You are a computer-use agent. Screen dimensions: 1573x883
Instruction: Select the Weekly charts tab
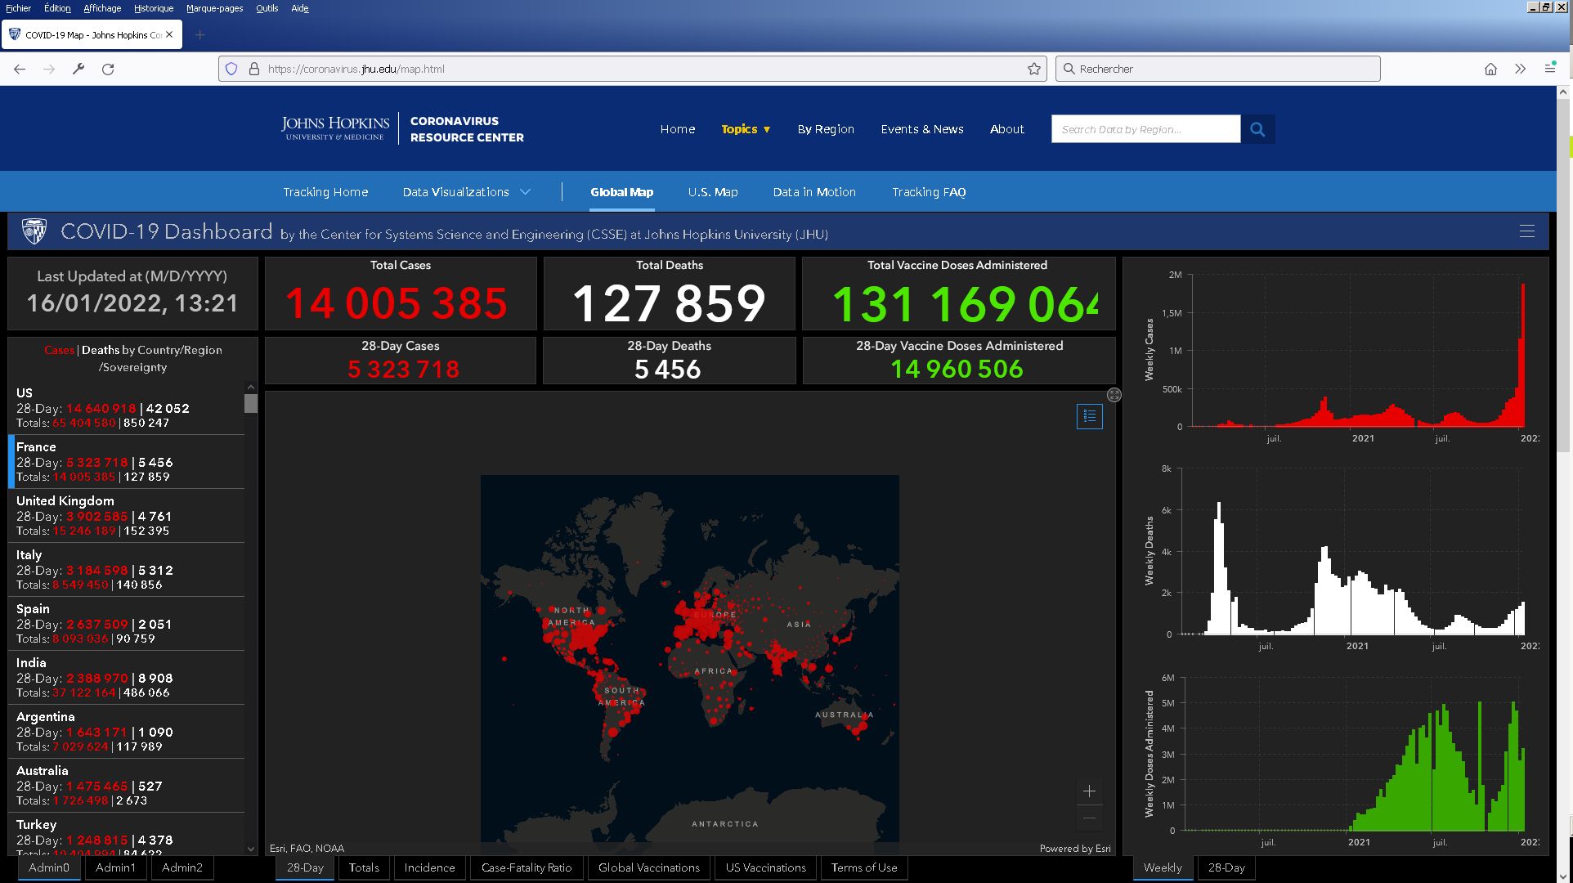click(1163, 867)
